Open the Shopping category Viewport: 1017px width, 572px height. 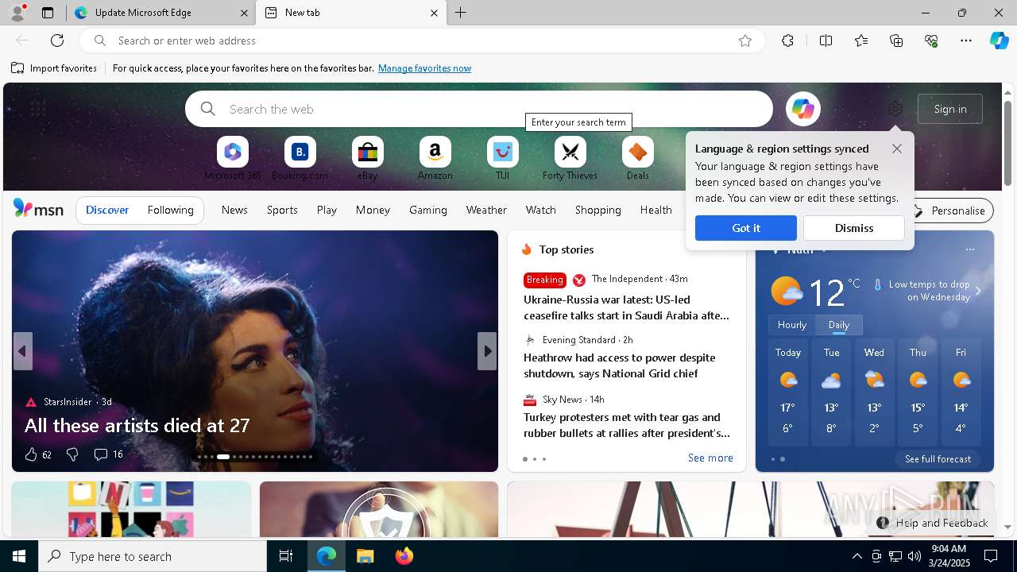tap(598, 210)
